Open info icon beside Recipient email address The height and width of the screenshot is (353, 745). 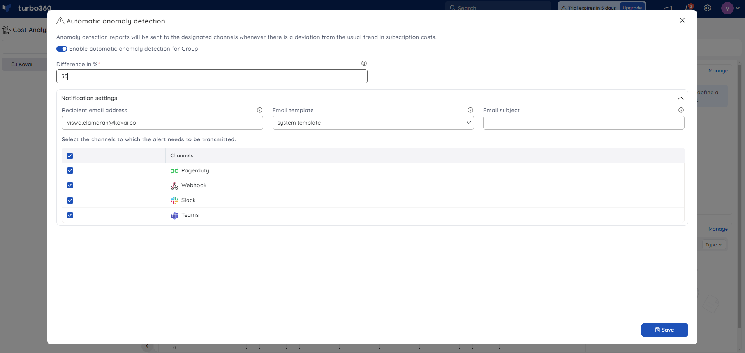259,110
